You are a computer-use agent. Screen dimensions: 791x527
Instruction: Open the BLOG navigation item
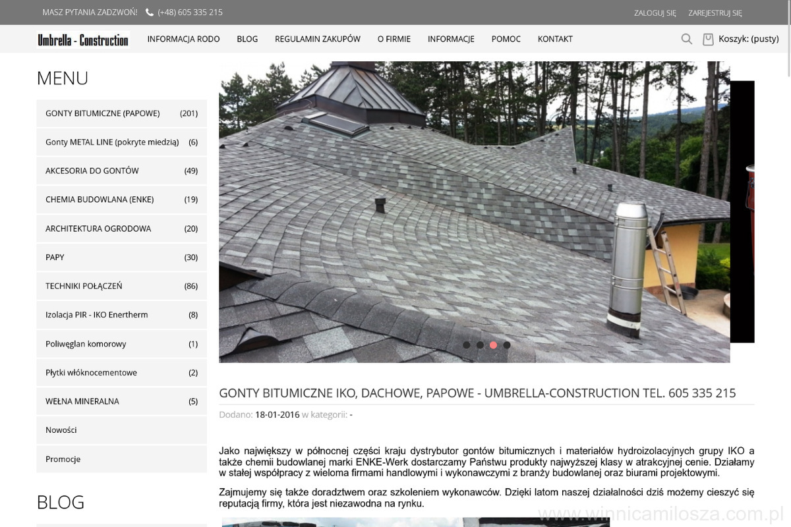247,39
